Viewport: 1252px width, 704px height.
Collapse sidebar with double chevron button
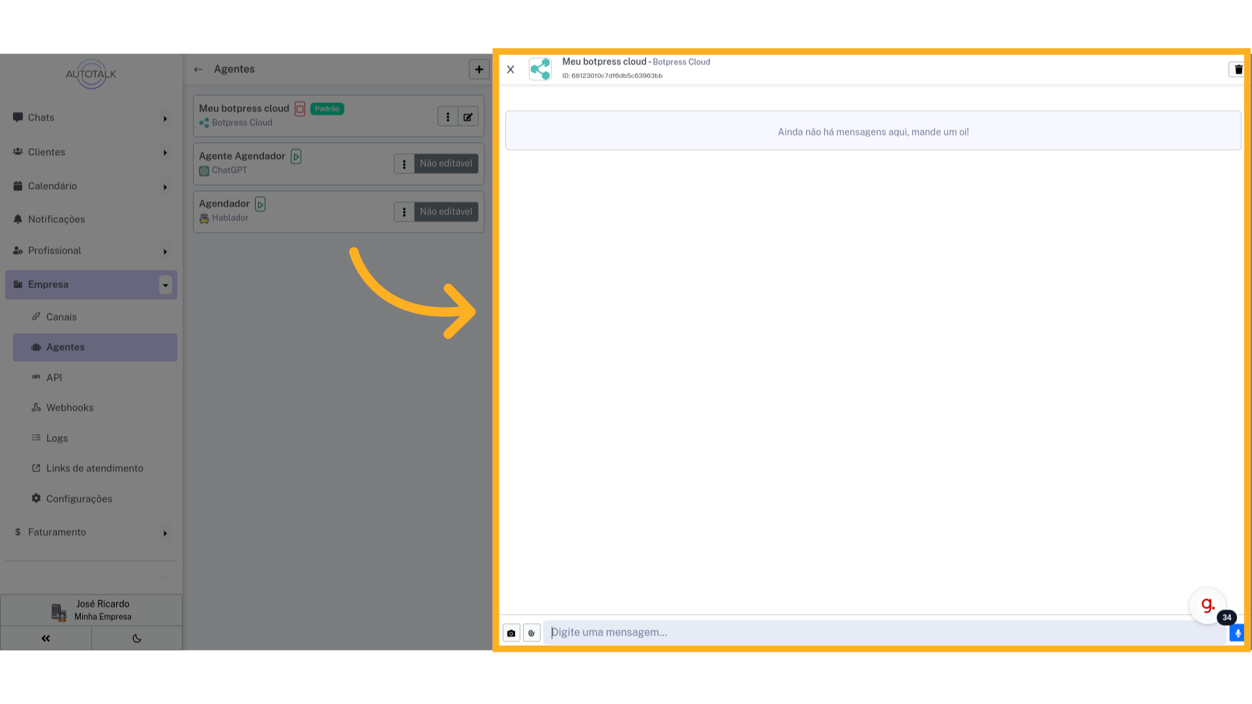click(46, 638)
